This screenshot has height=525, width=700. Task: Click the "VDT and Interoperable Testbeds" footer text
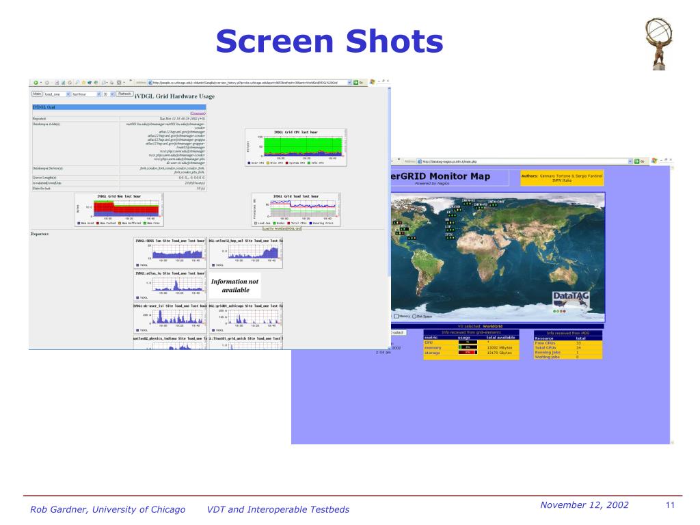coord(278,509)
